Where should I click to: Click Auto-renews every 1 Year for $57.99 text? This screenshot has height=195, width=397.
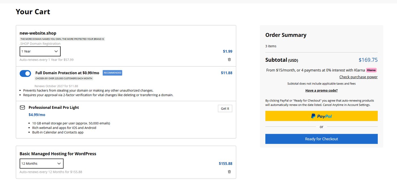pyautogui.click(x=47, y=60)
